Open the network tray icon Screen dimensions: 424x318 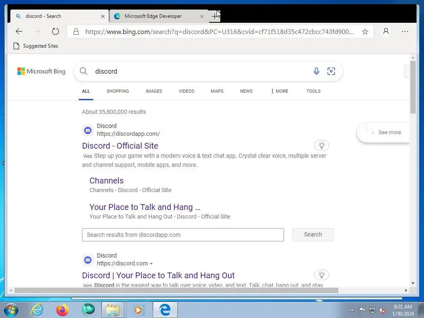point(372,310)
